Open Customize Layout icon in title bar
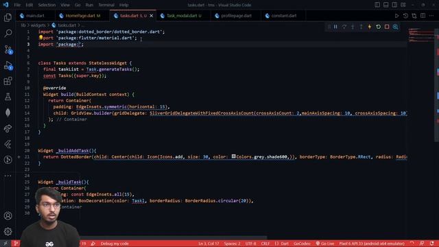The image size is (439, 247). [x=403, y=5]
